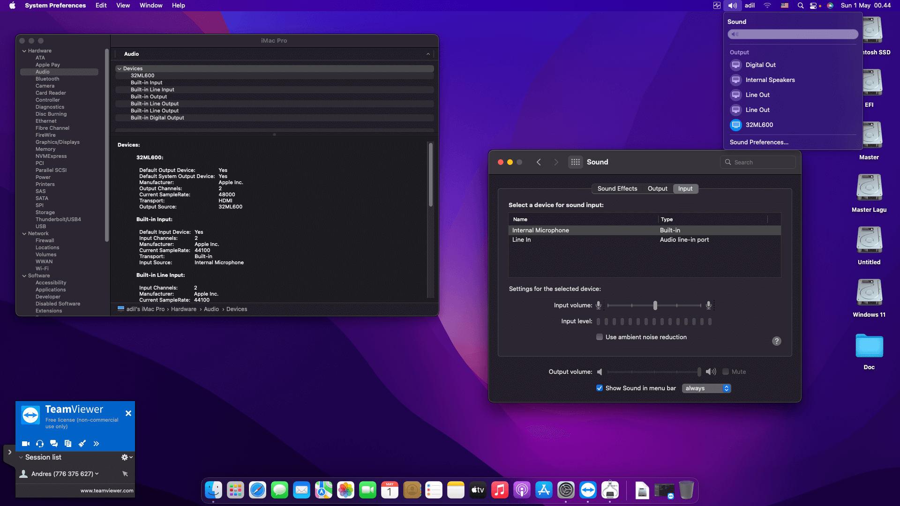Uncheck Show Sound in menu bar

[x=600, y=388]
